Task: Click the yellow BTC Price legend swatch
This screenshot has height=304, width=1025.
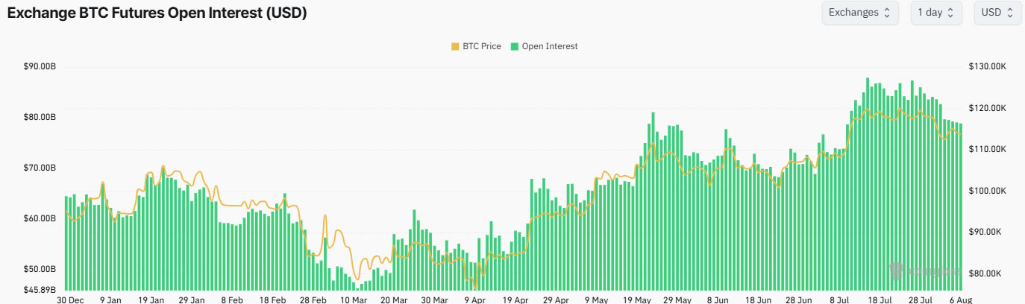Action: (x=456, y=46)
